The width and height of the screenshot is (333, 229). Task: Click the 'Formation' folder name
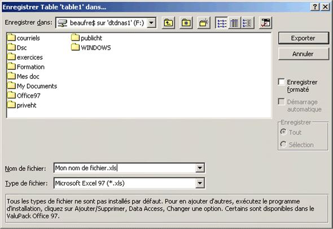(30, 67)
